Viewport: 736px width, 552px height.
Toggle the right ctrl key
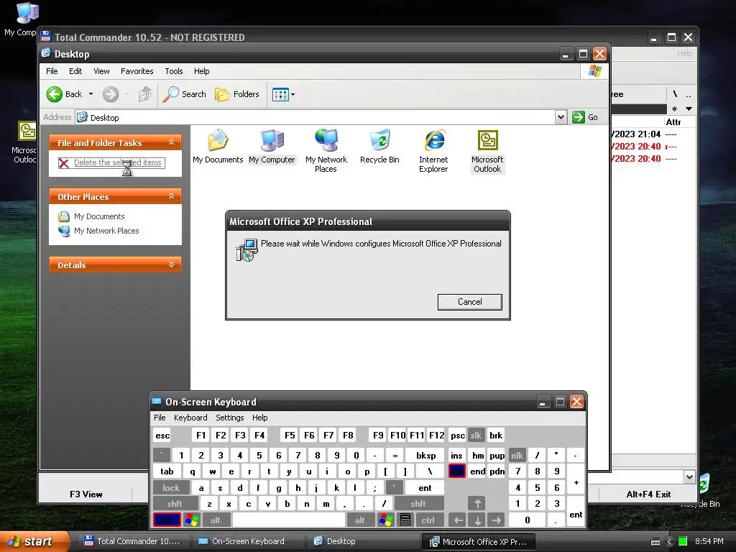428,520
